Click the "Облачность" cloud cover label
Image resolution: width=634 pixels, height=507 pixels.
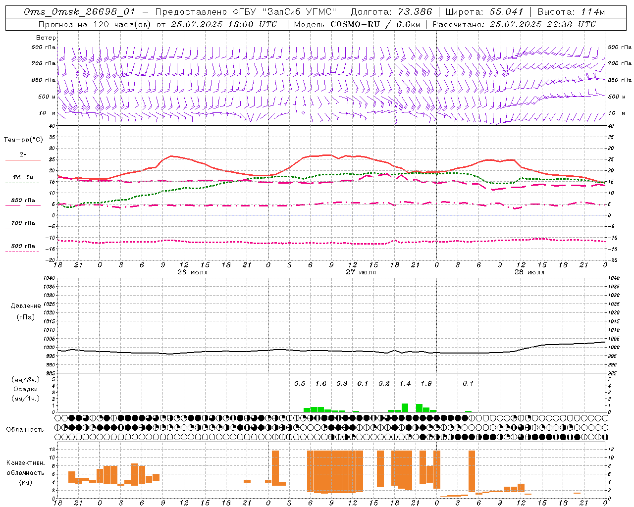25,430
